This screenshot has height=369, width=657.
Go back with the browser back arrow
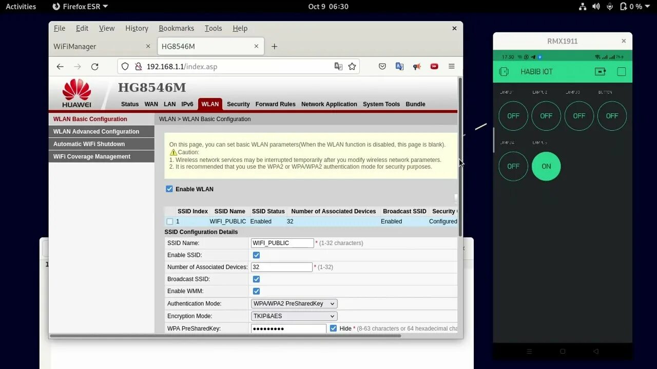tap(60, 67)
